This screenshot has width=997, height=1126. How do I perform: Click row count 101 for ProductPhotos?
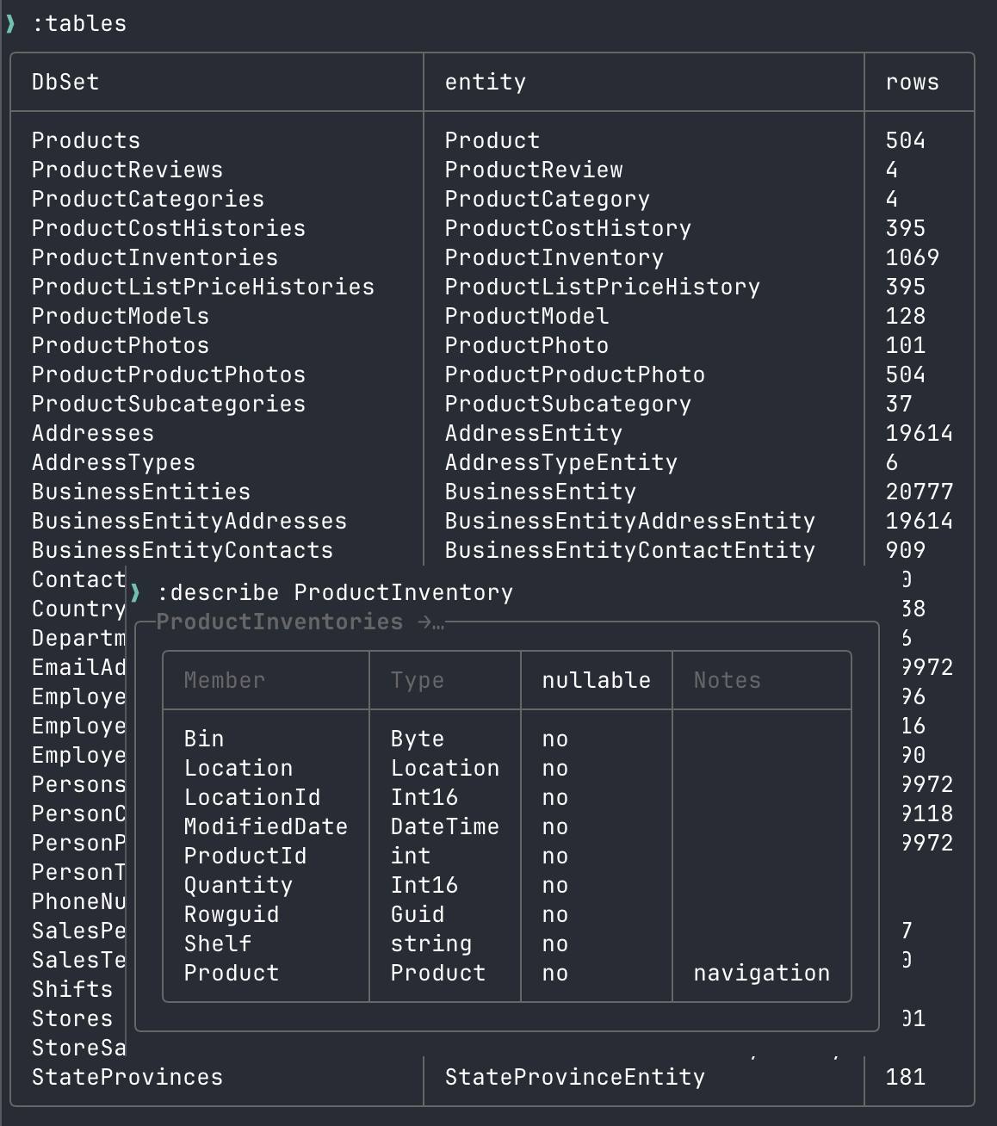click(906, 345)
